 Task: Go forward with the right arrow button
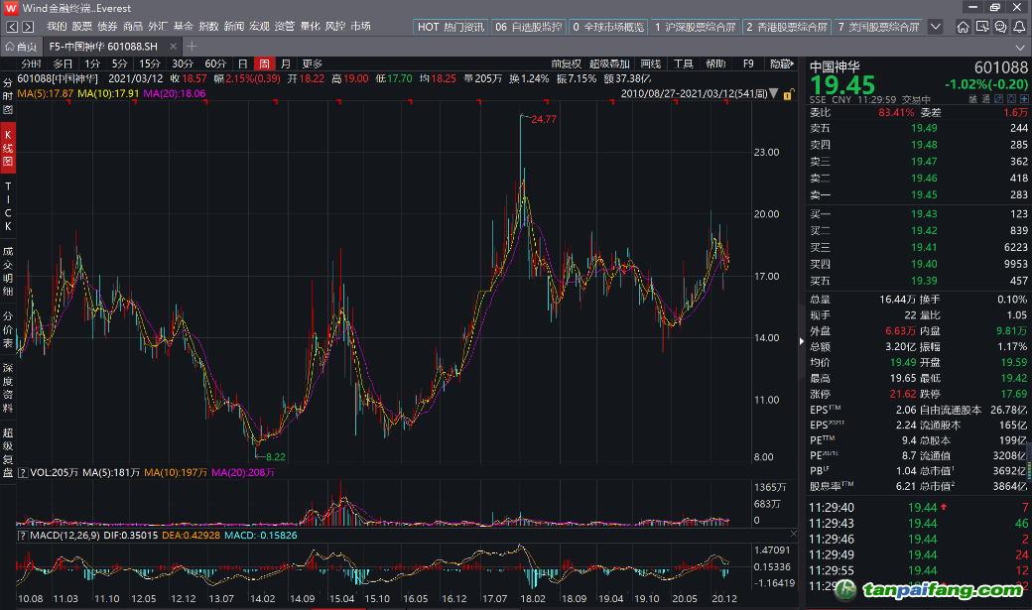[28, 27]
